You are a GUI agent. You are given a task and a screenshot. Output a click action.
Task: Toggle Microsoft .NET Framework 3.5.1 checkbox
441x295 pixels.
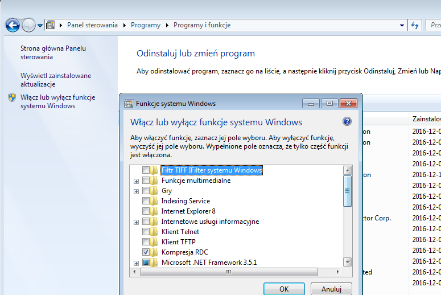(x=146, y=262)
